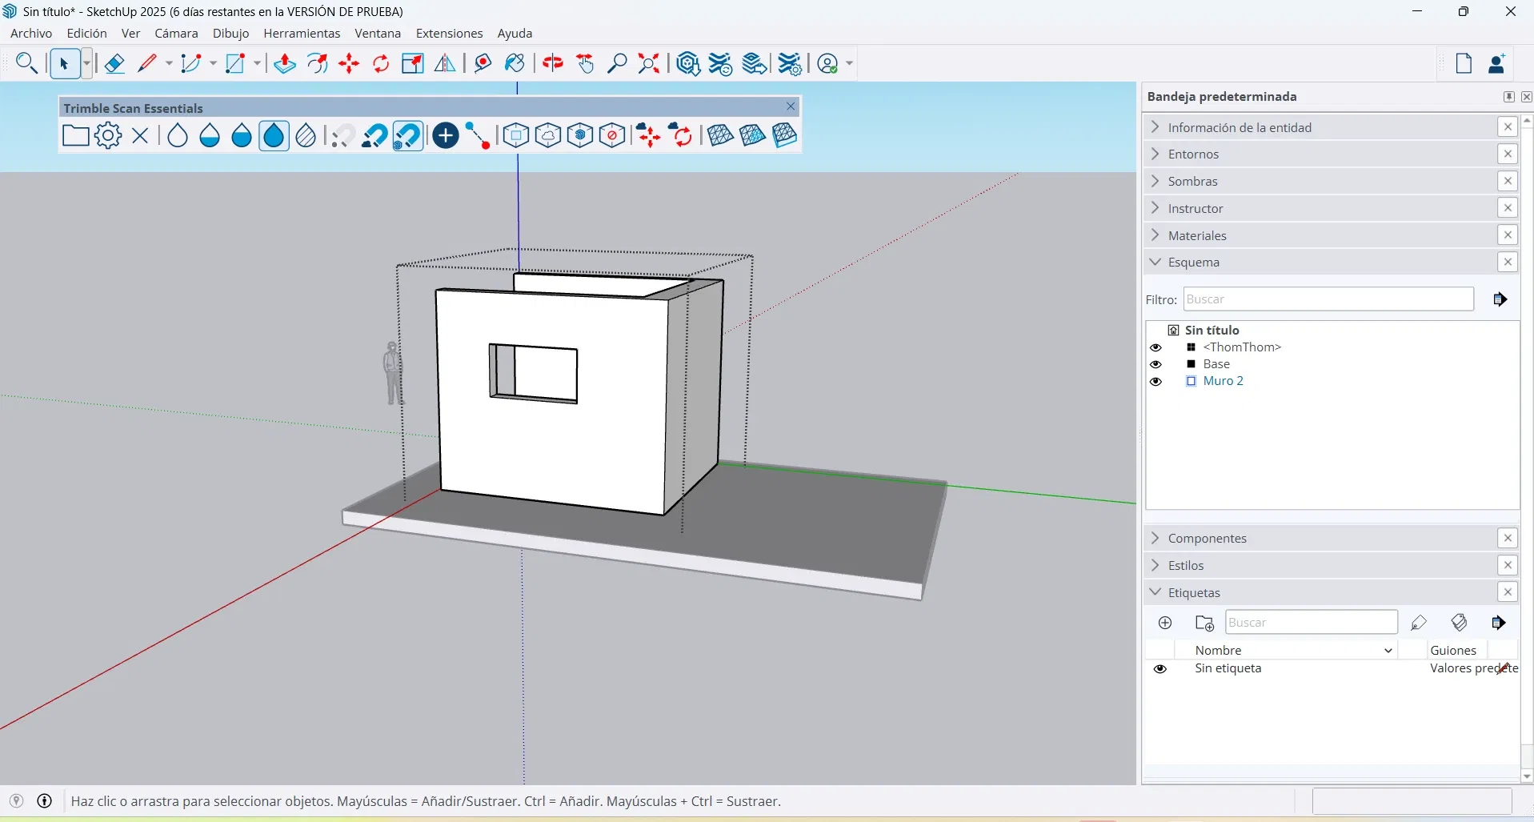Select the Scale tool
This screenshot has width=1534, height=822.
click(413, 63)
